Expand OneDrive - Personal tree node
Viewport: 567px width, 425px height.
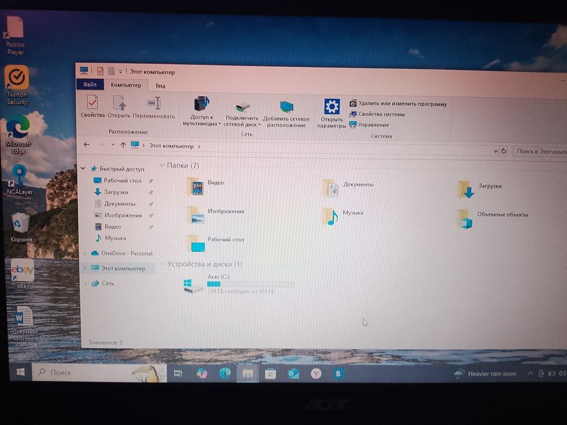[x=85, y=253]
